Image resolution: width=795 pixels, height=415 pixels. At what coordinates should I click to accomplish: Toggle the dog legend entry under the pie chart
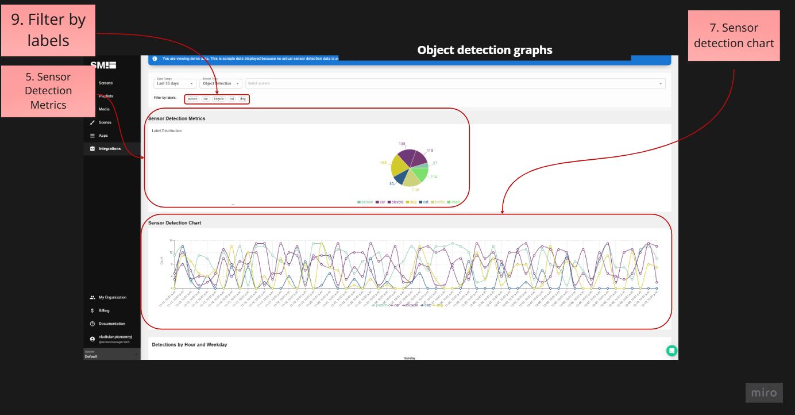coord(411,202)
